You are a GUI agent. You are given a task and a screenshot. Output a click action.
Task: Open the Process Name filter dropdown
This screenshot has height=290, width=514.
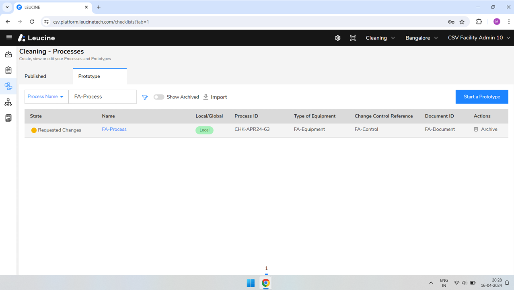tap(47, 97)
